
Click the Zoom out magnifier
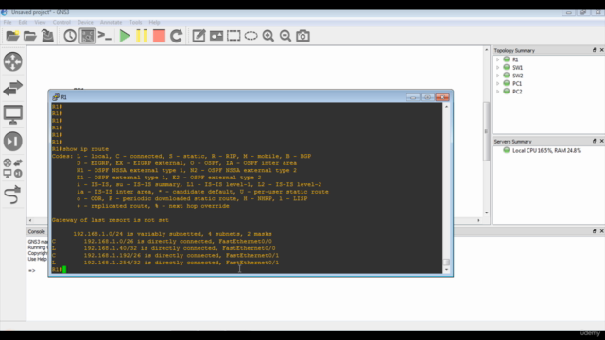[285, 36]
